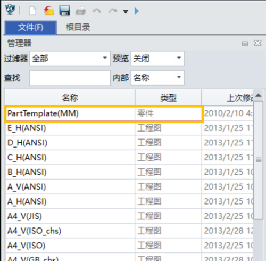Click the undo arrow icon
The height and width of the screenshot is (261, 266).
tap(96, 11)
